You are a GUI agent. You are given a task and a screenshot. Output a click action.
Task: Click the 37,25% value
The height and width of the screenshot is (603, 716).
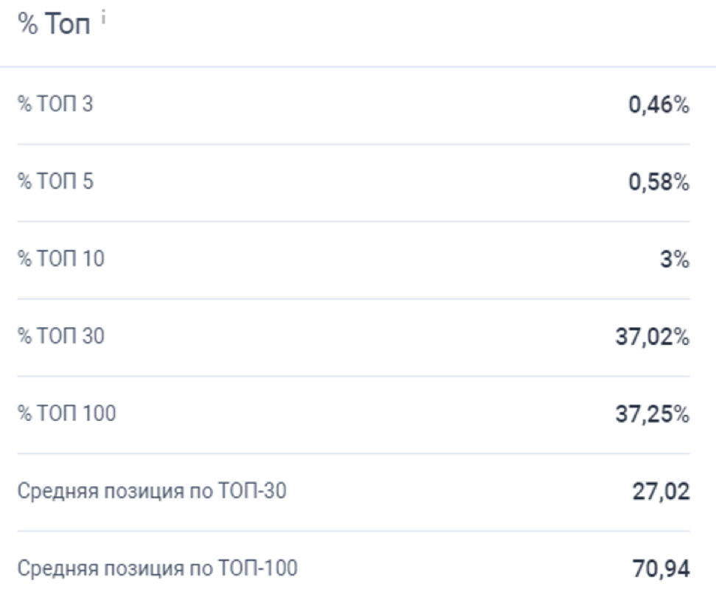tap(653, 415)
